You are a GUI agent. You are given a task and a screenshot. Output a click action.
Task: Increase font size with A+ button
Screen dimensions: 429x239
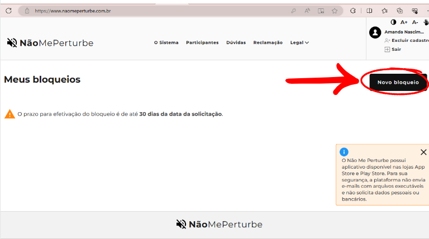coord(404,22)
